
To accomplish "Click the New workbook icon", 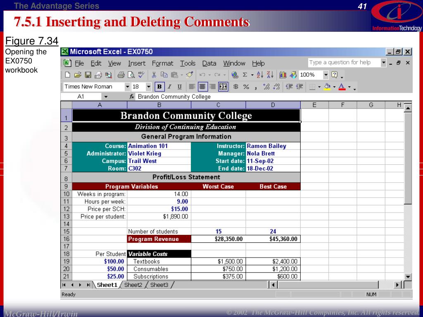I will pyautogui.click(x=67, y=75).
